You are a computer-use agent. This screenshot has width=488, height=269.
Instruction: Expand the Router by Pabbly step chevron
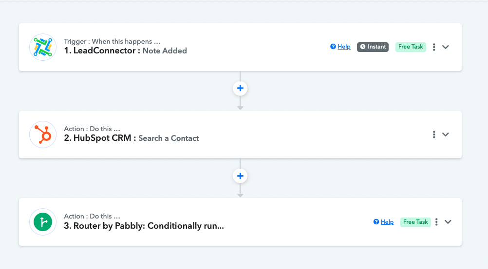[x=448, y=222]
